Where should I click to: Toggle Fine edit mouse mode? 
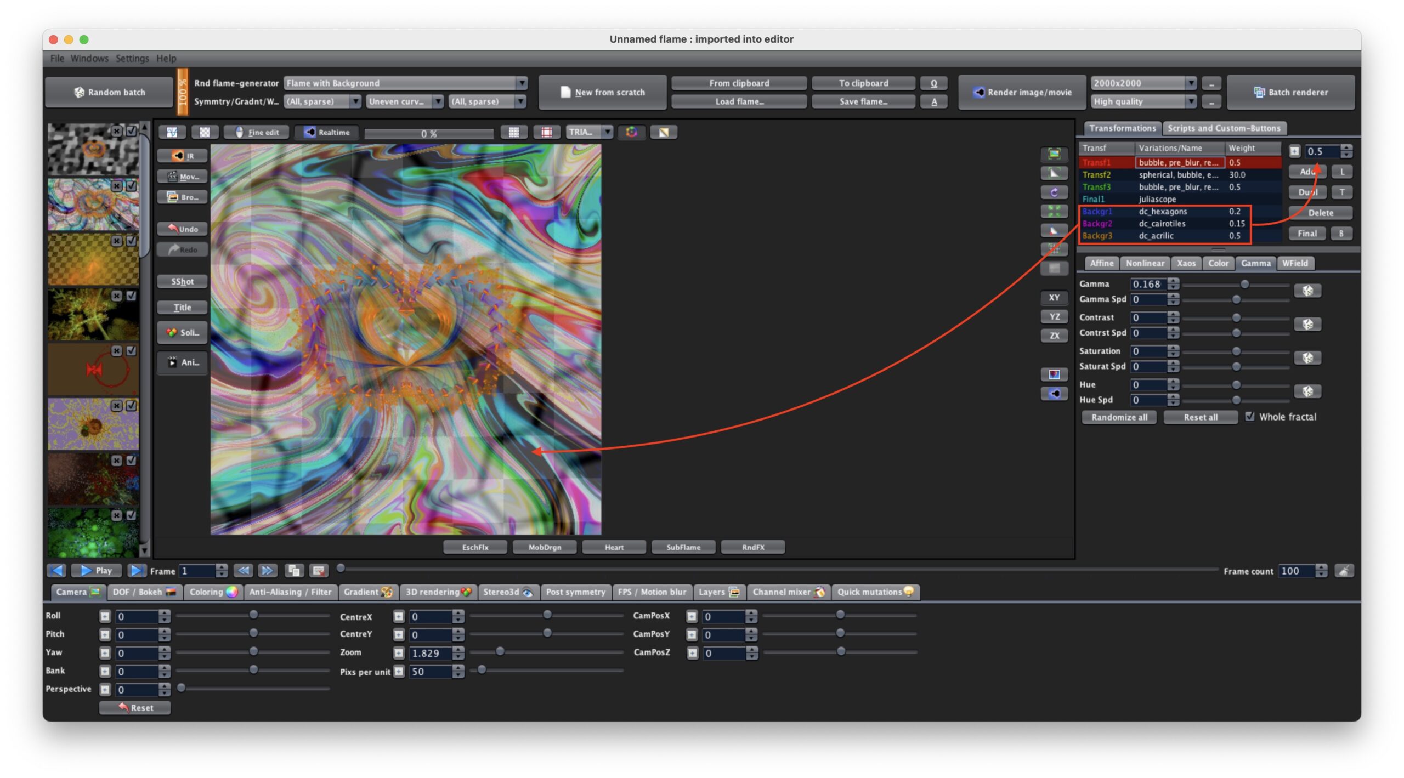coord(257,132)
